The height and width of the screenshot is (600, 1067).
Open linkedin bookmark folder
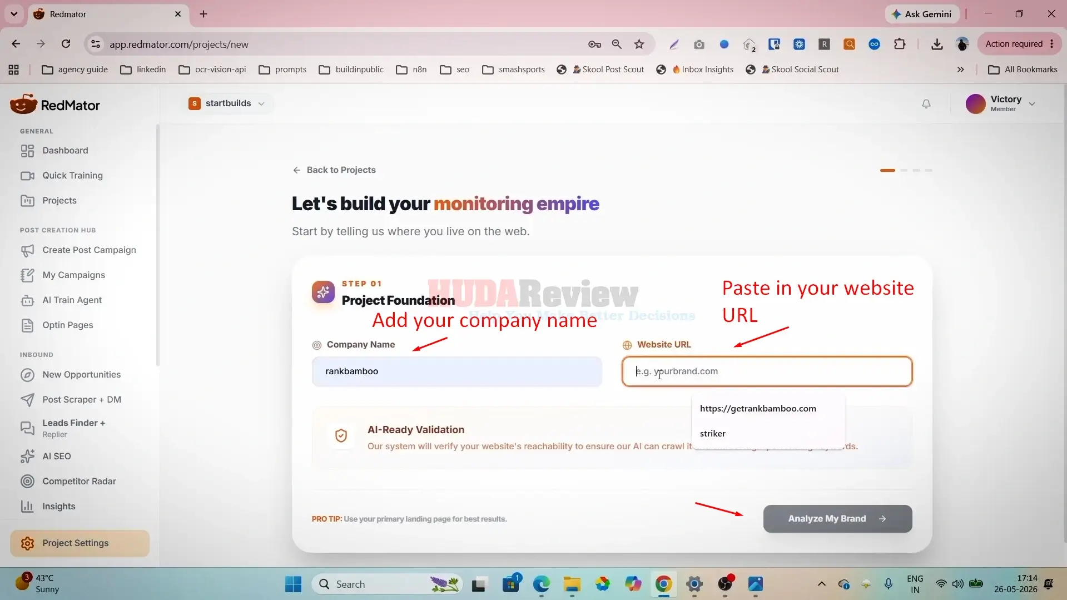pos(143,70)
